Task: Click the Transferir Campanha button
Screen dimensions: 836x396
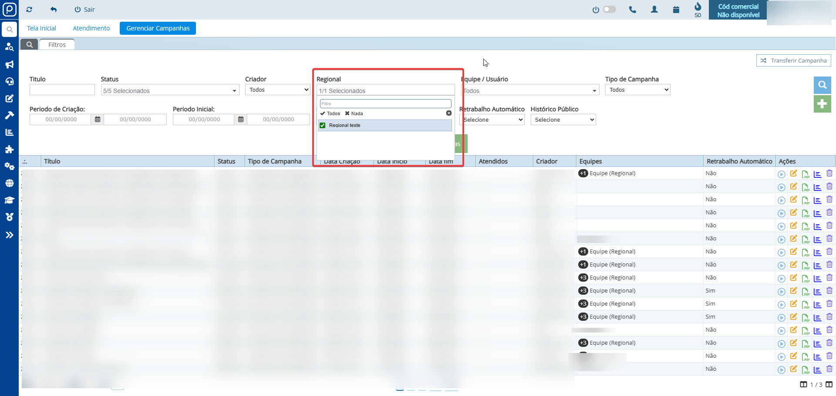Action: point(793,60)
